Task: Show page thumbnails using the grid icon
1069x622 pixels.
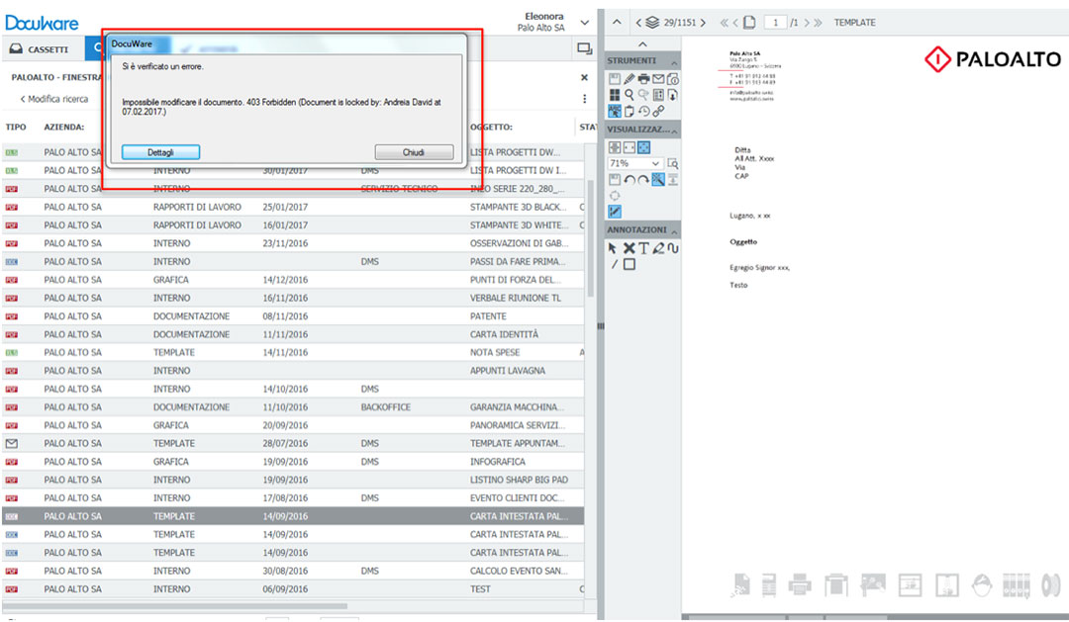Action: pyautogui.click(x=615, y=95)
